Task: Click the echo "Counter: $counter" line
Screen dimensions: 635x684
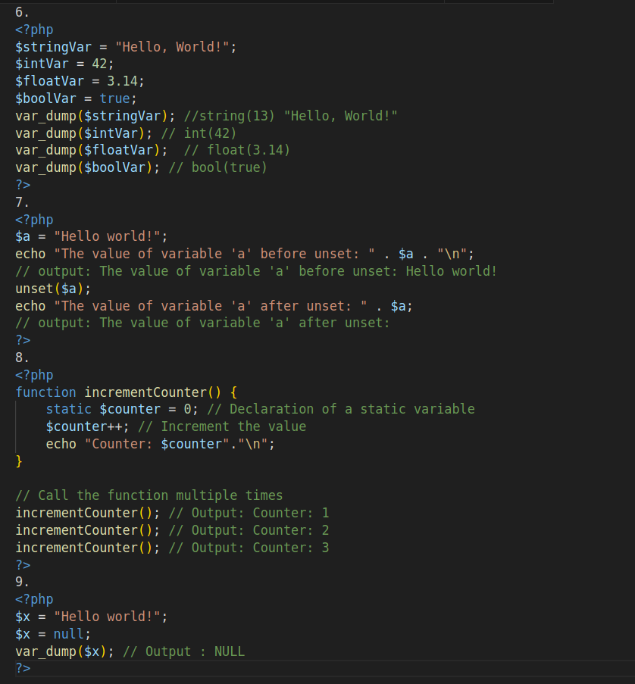Action: point(160,444)
